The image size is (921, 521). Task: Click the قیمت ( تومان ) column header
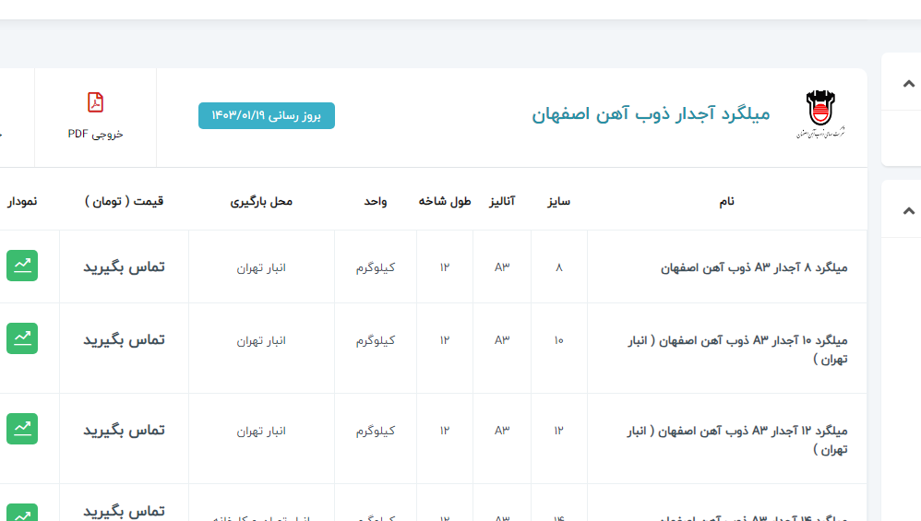(x=124, y=201)
